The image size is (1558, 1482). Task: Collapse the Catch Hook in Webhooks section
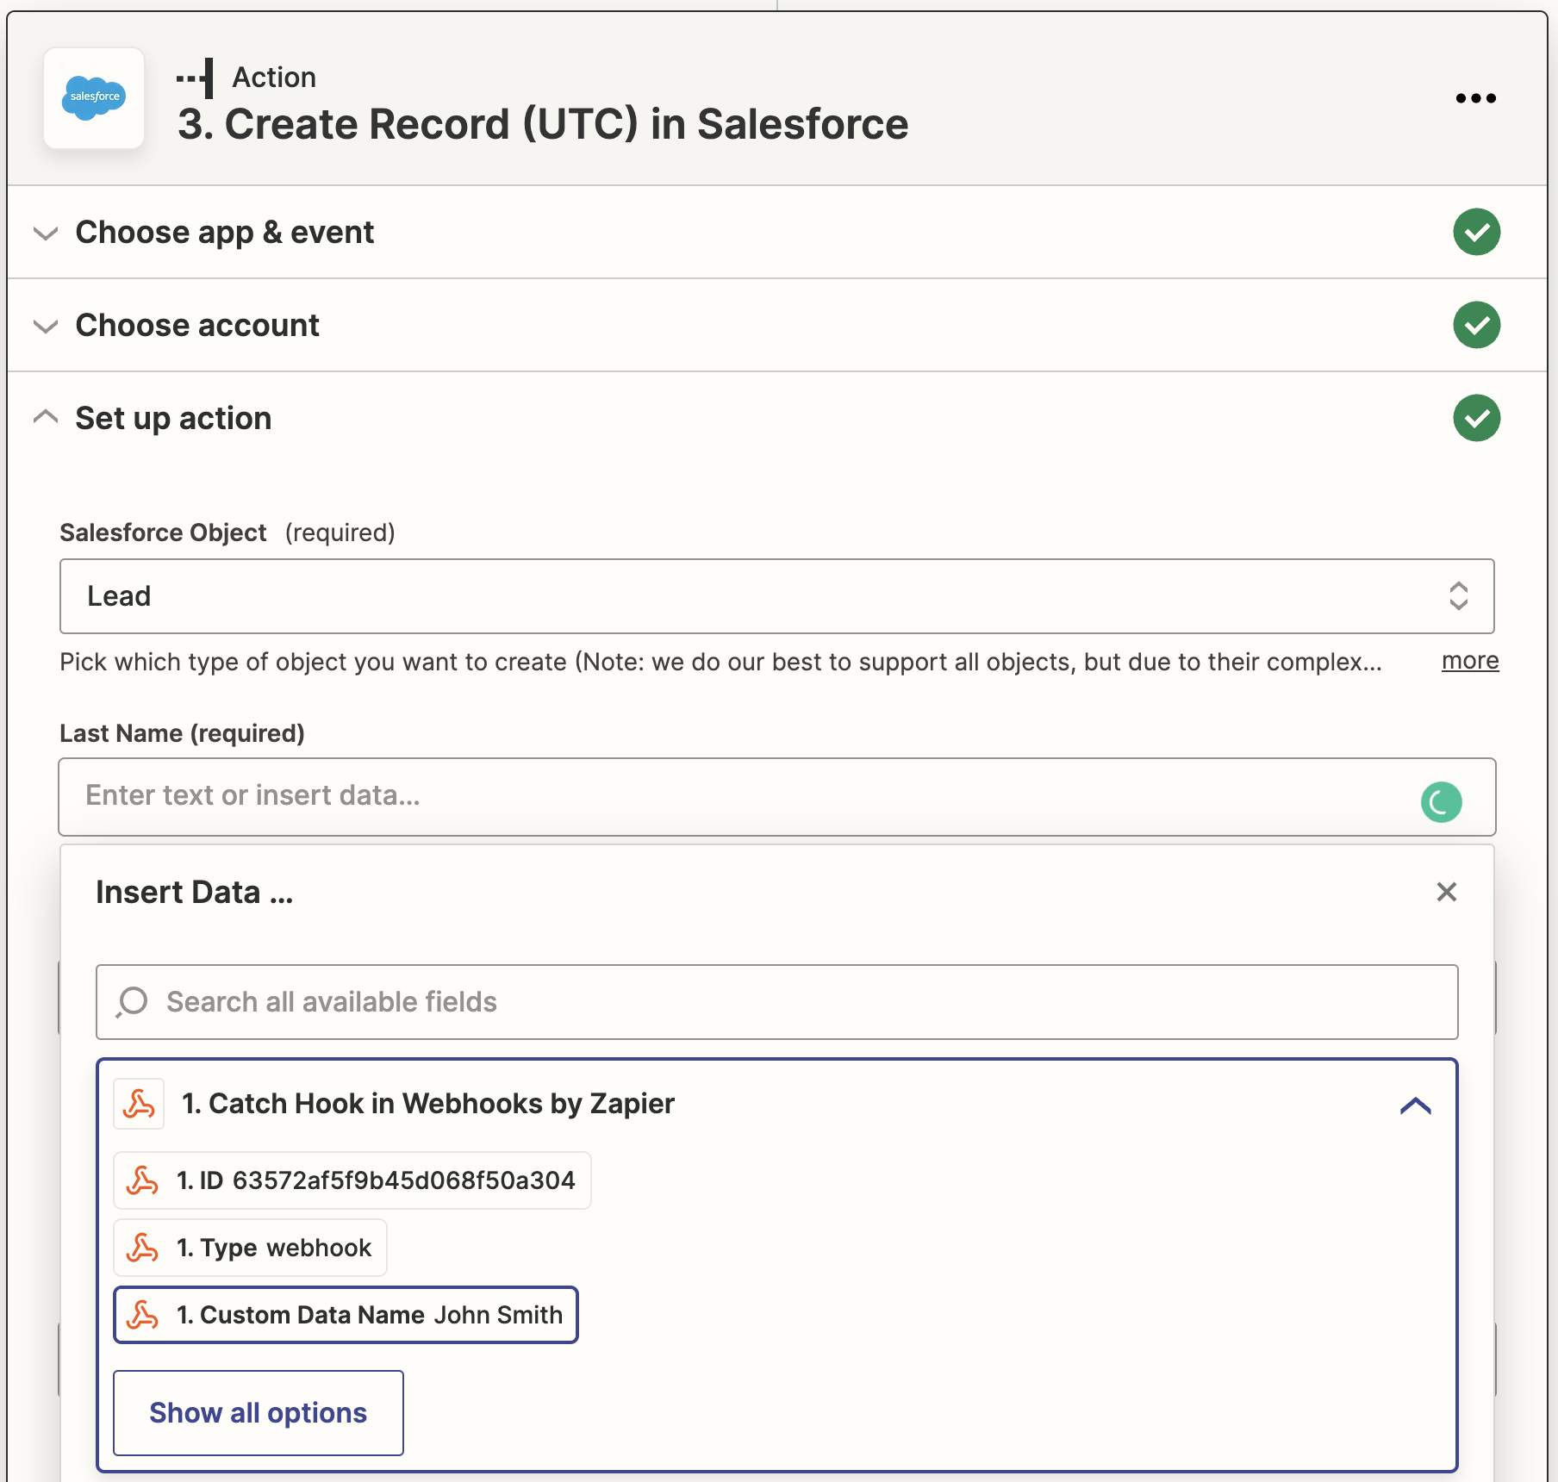pyautogui.click(x=1415, y=1105)
